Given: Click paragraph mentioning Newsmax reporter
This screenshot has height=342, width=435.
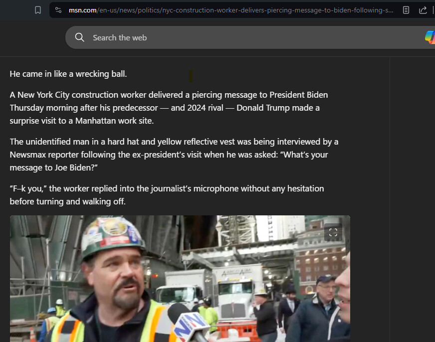Looking at the screenshot, I should (174, 155).
